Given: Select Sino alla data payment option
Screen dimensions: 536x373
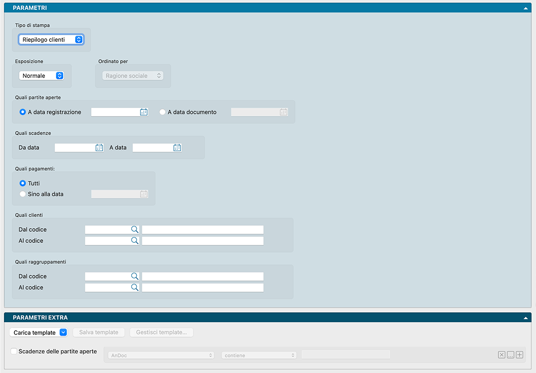Looking at the screenshot, I should [23, 194].
